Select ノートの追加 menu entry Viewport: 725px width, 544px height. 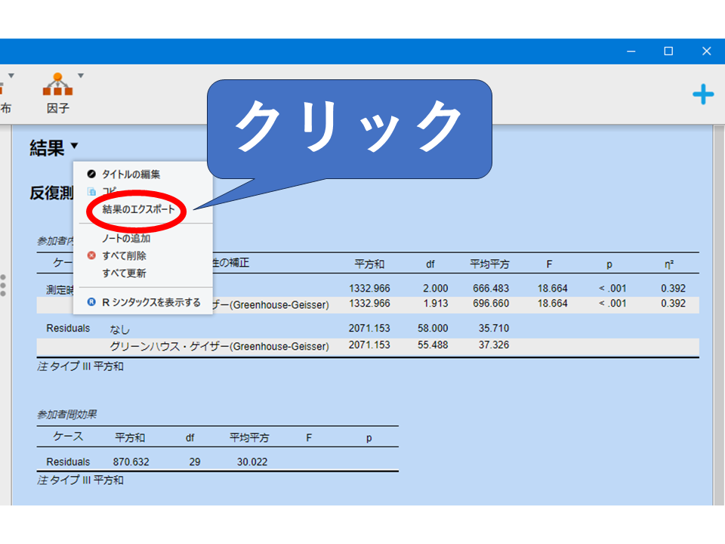point(125,239)
